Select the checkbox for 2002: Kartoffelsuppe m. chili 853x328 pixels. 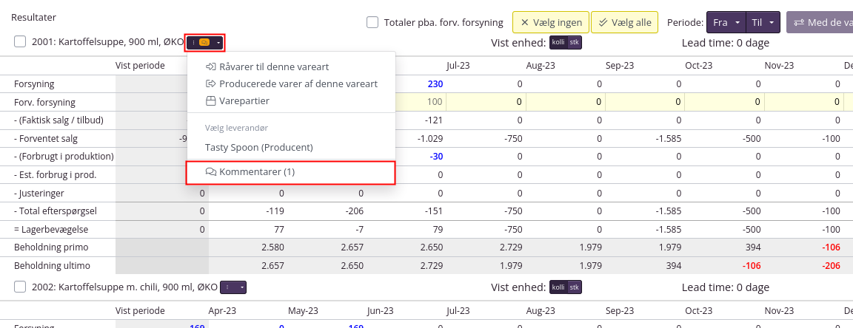pyautogui.click(x=20, y=287)
